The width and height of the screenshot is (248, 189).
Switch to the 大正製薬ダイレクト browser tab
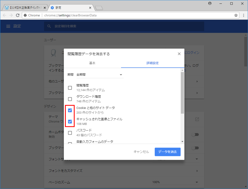[x=25, y=8]
